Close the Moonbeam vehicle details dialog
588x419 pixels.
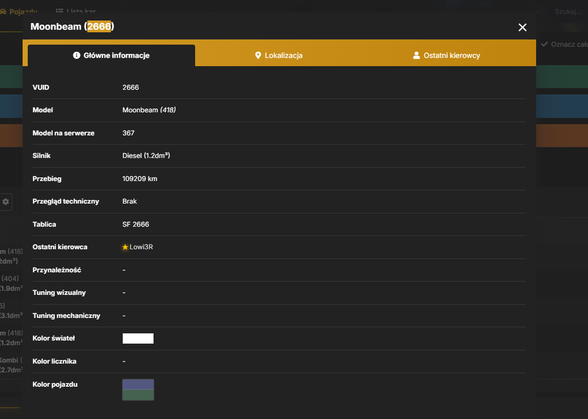tap(522, 28)
